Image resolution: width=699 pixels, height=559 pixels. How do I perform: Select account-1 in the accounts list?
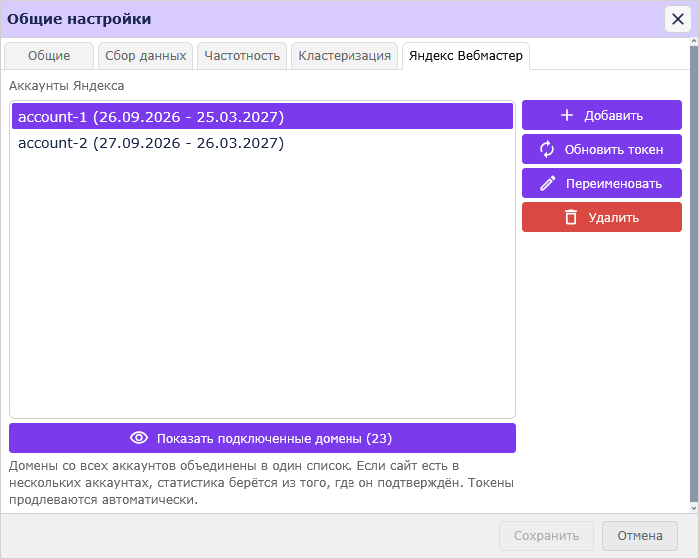pos(263,117)
